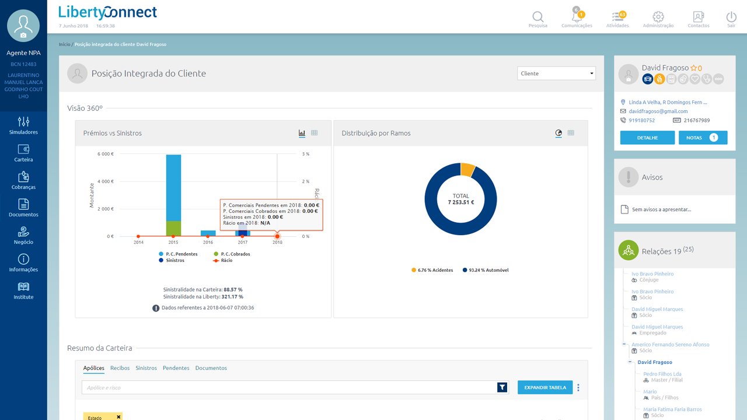Click the heart product icon on client card
Screen dimensions: 747x420
694,79
